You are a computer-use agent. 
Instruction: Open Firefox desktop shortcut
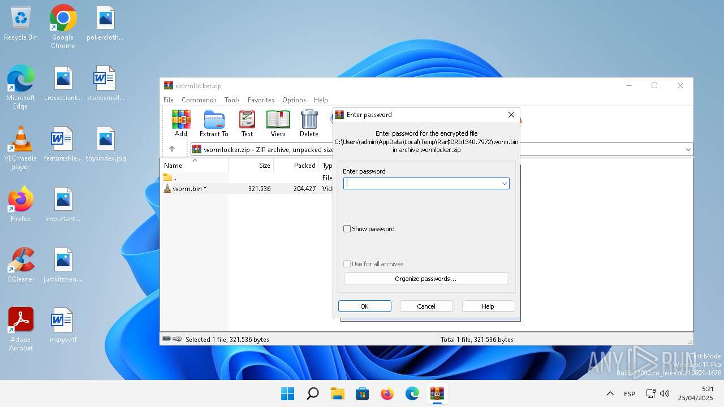[x=21, y=203]
